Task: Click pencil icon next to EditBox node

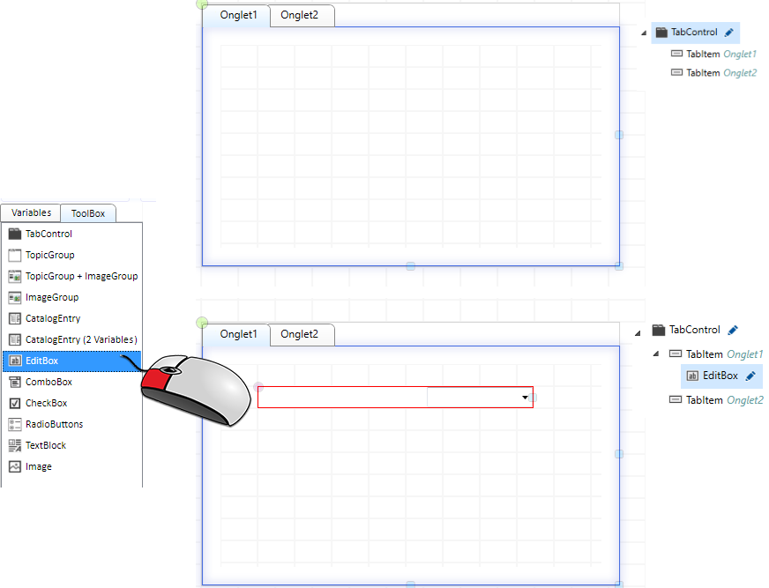Action: point(750,376)
